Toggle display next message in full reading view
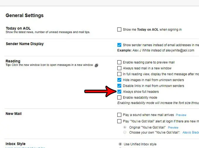 119,74
